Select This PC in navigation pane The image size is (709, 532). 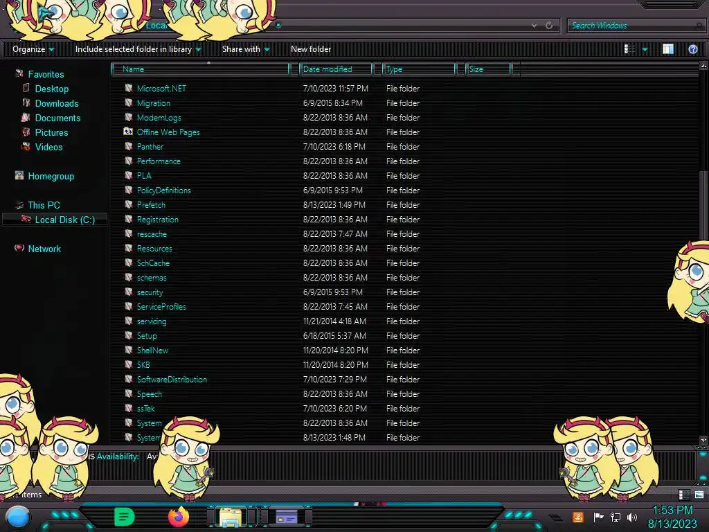click(44, 205)
